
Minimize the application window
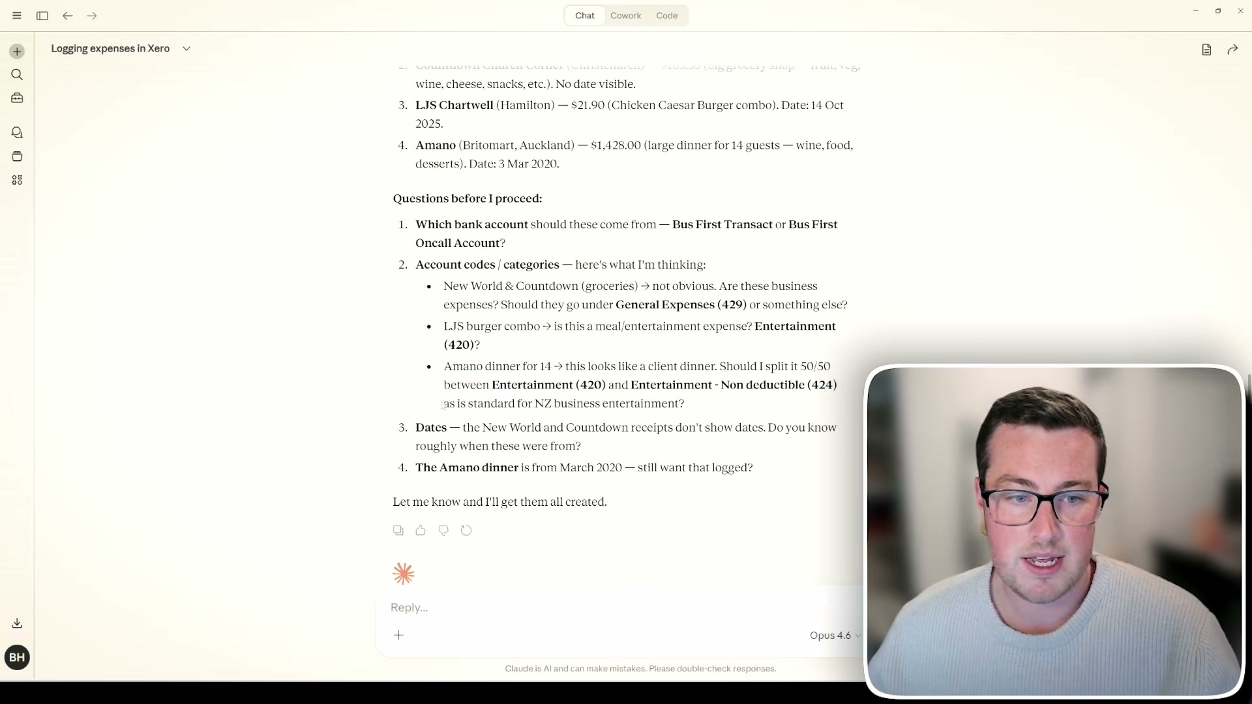coord(1196,11)
